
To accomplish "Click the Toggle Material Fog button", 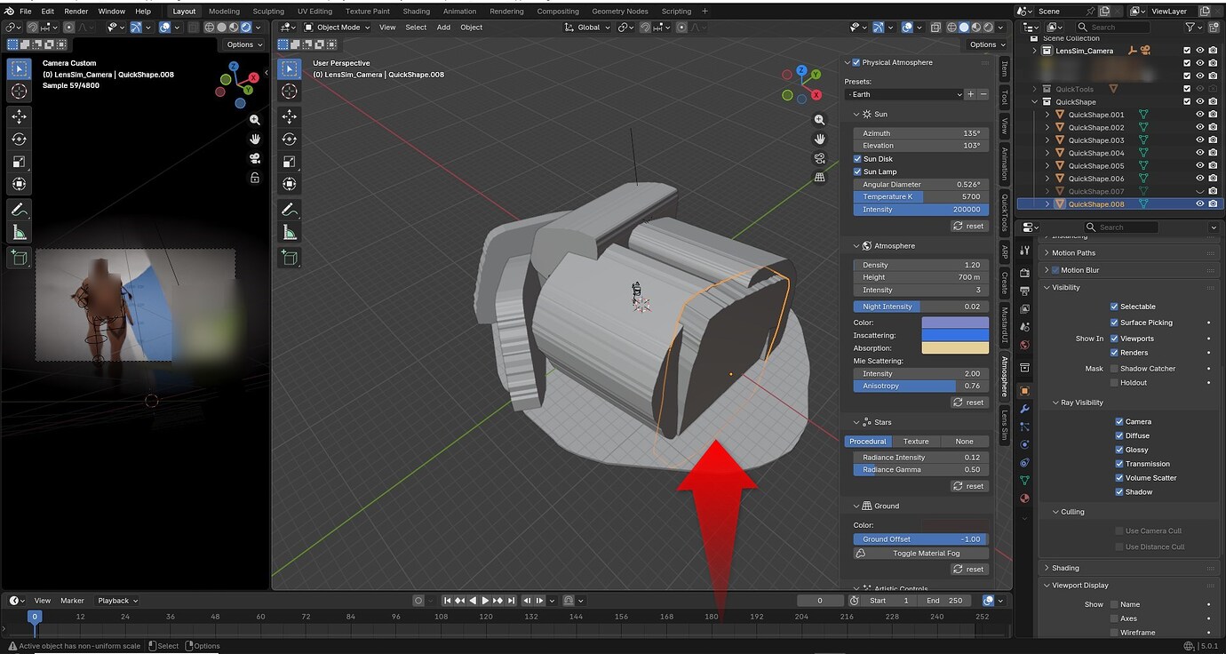I will coord(921,554).
